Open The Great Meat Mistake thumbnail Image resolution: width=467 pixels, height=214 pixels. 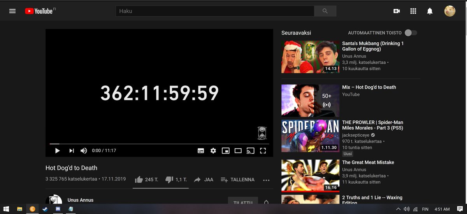(x=310, y=176)
